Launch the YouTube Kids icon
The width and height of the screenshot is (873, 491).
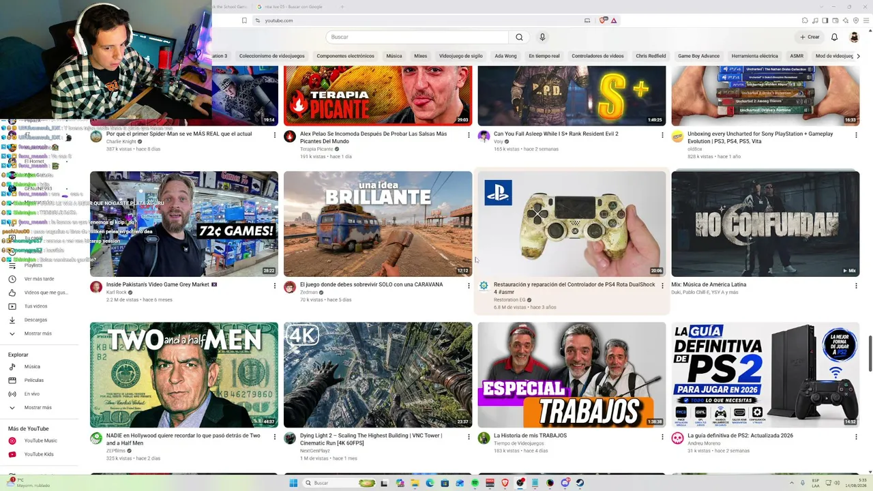tap(12, 454)
